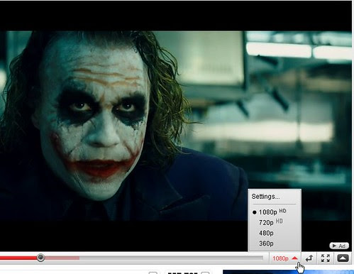Click the eject-style expand player icon
This screenshot has height=274, width=354.
click(x=343, y=258)
